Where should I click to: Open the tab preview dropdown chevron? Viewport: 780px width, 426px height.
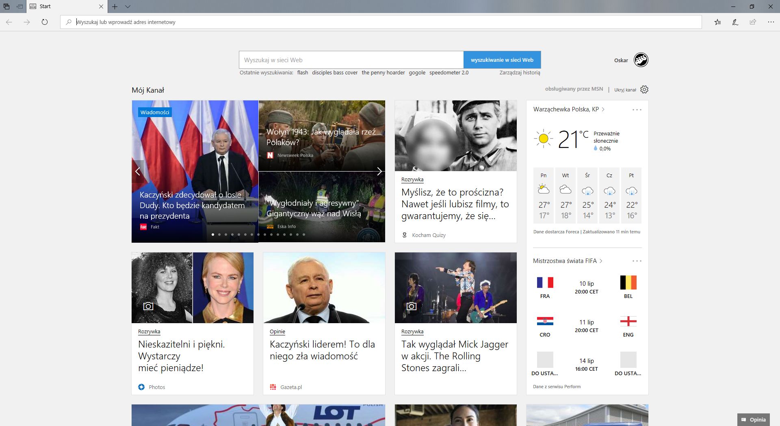(128, 7)
